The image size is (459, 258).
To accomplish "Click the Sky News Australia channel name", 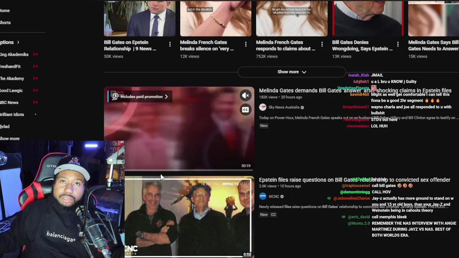I will [284, 107].
